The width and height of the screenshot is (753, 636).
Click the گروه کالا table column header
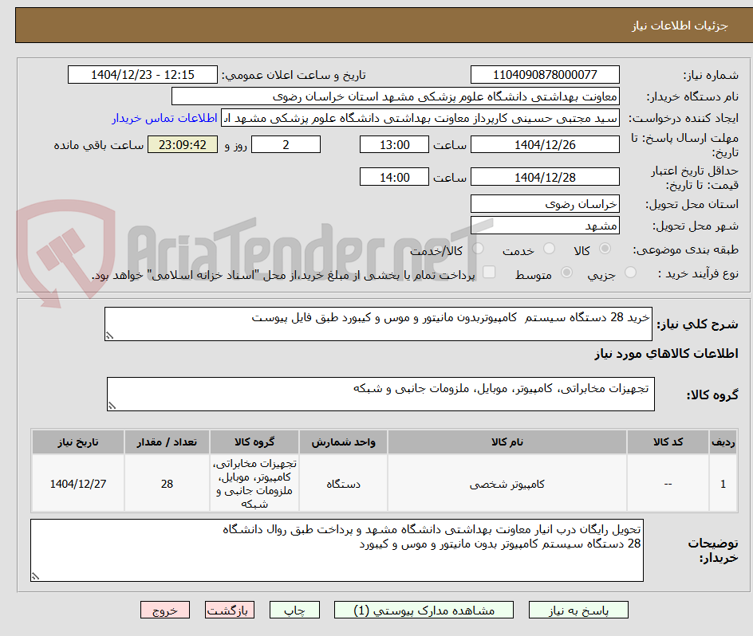tap(254, 442)
